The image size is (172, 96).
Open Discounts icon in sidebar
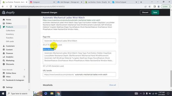(x=4, y=64)
